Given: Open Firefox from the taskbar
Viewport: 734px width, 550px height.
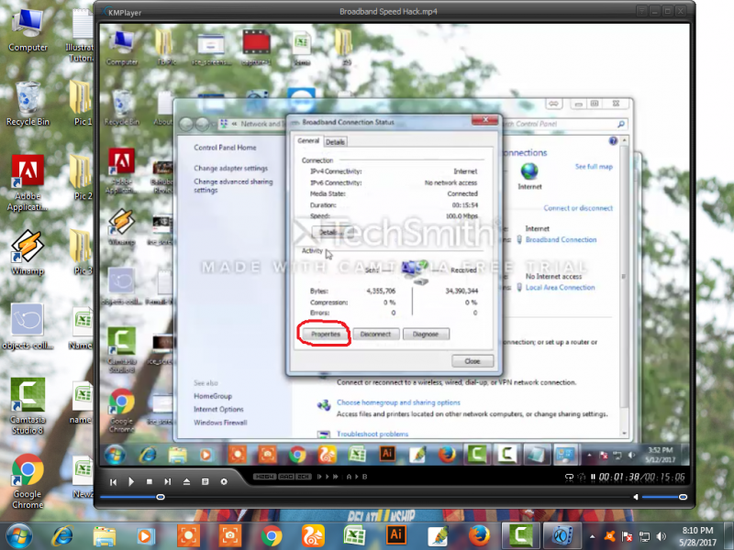Looking at the screenshot, I should pyautogui.click(x=479, y=536).
